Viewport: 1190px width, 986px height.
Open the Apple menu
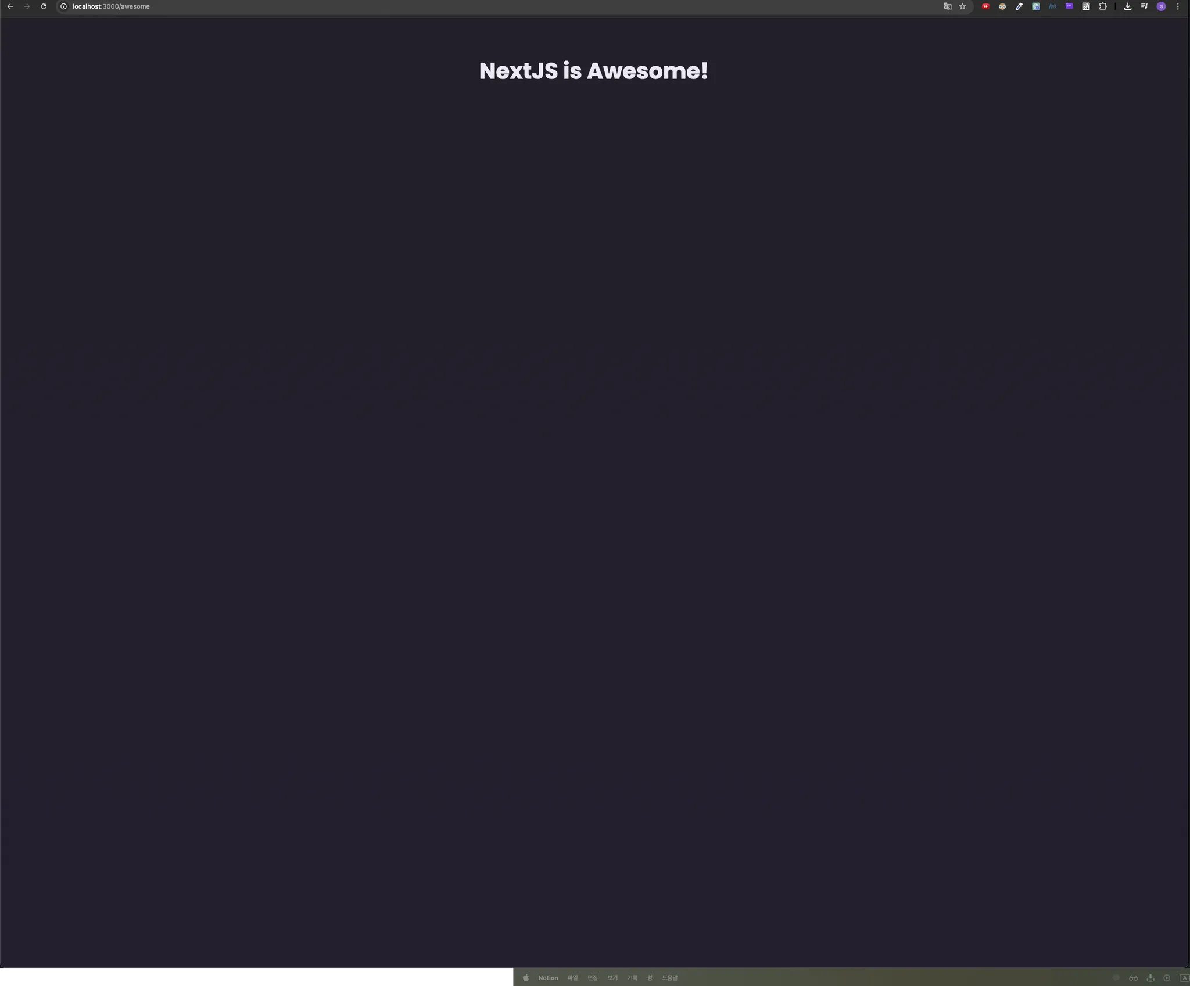coord(526,978)
